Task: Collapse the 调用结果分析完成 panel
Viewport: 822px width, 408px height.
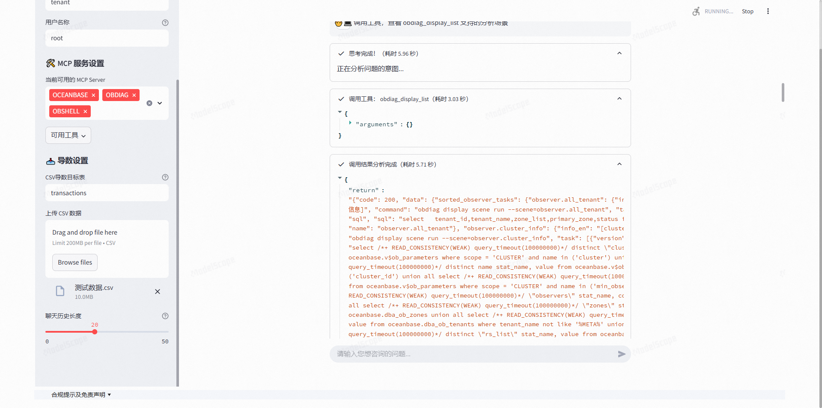Action: pyautogui.click(x=619, y=164)
